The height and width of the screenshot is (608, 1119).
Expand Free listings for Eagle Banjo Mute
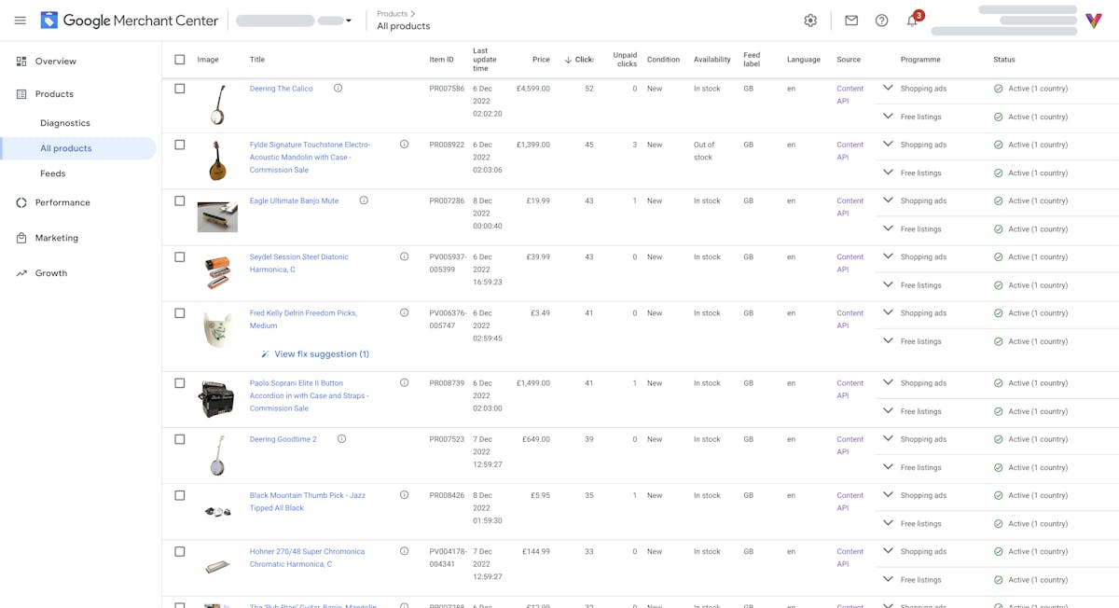(888, 228)
